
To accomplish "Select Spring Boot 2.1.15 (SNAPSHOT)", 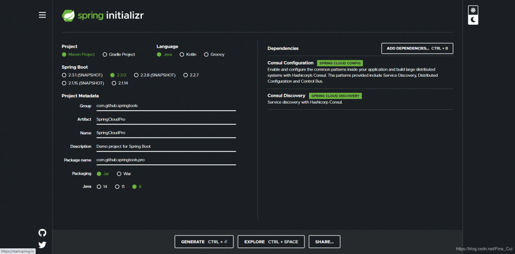I will tap(83, 83).
